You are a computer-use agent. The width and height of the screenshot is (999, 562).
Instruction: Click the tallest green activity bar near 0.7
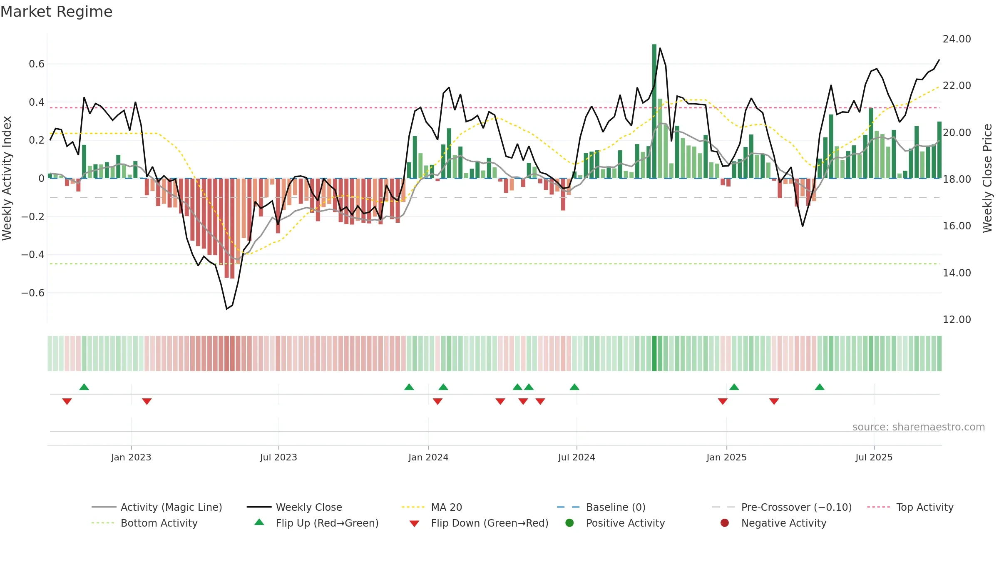point(654,111)
